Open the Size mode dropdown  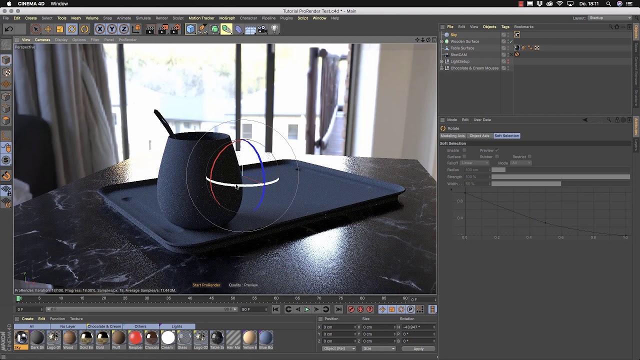tap(378, 348)
